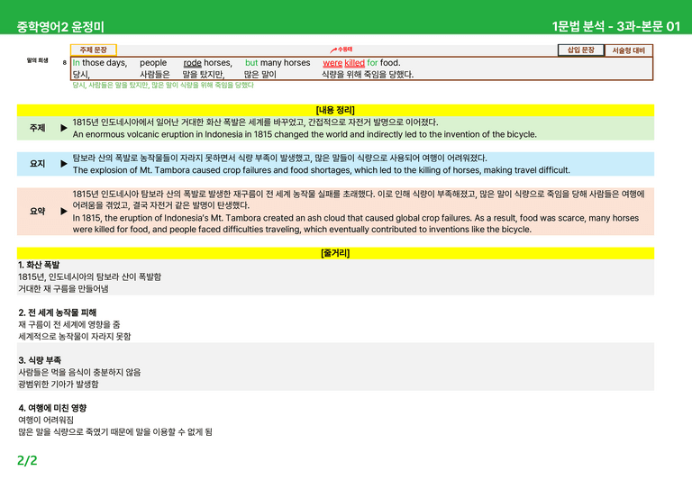Click page number 2/2
The height and width of the screenshot is (489, 692).
point(27,461)
